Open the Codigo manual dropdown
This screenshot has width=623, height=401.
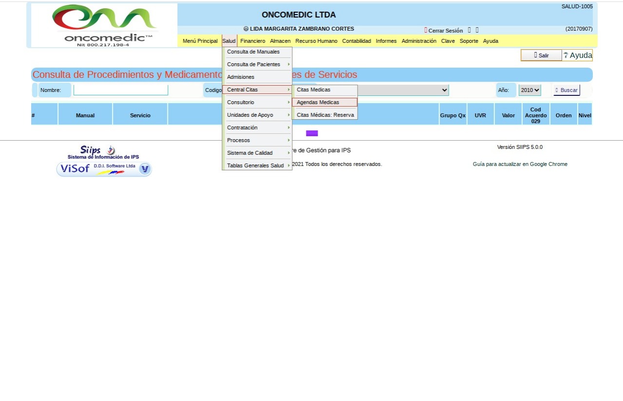coord(403,90)
